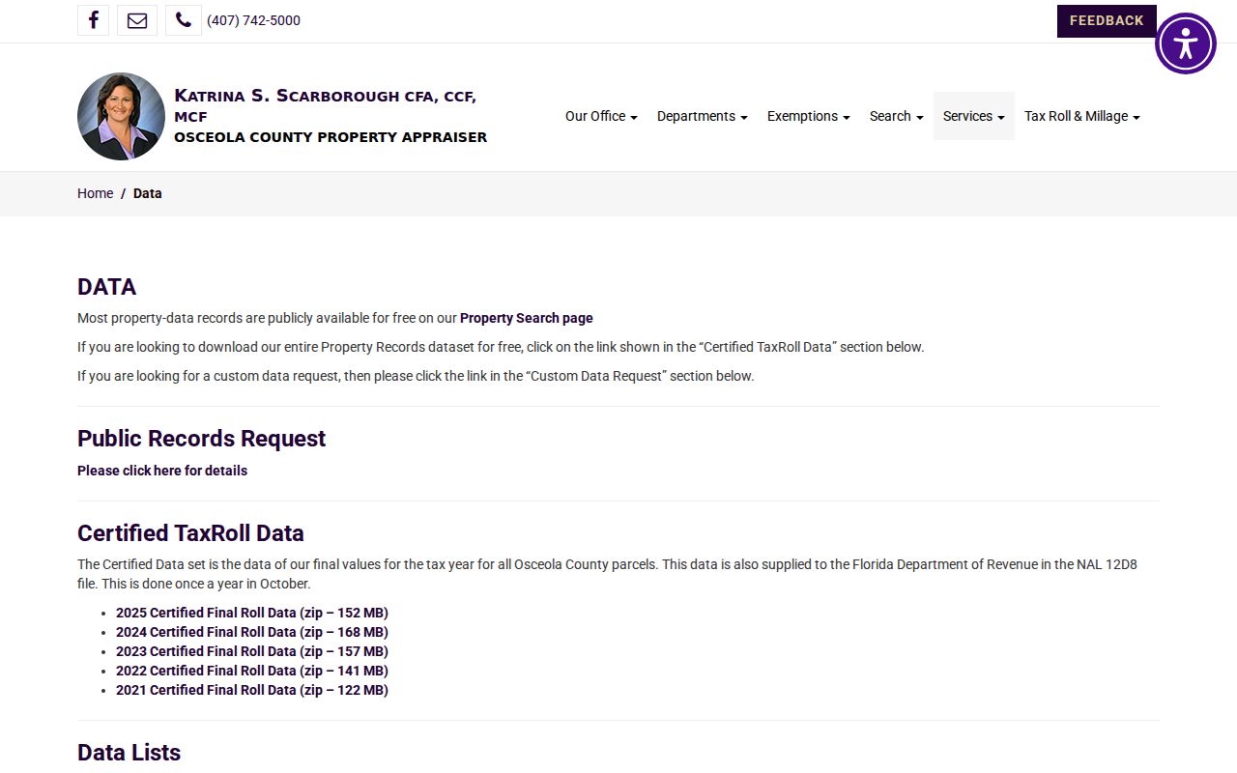Click the 'Data Lists' heading
Viewport: 1237px width, 773px height.
pos(129,753)
